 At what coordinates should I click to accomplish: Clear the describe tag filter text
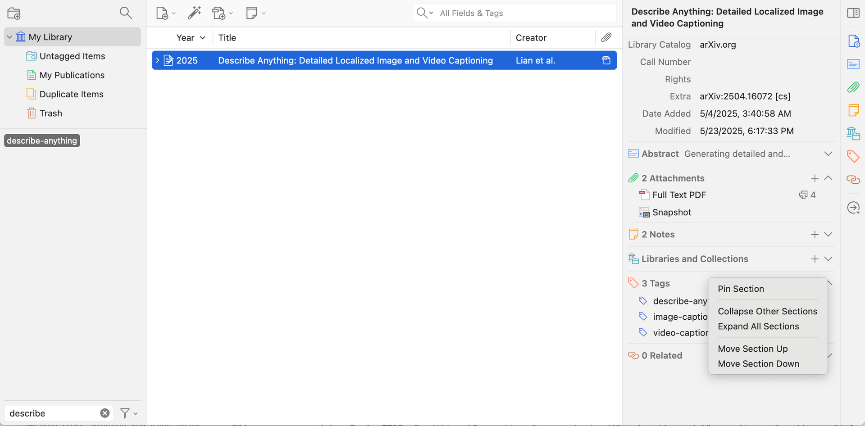coord(105,413)
